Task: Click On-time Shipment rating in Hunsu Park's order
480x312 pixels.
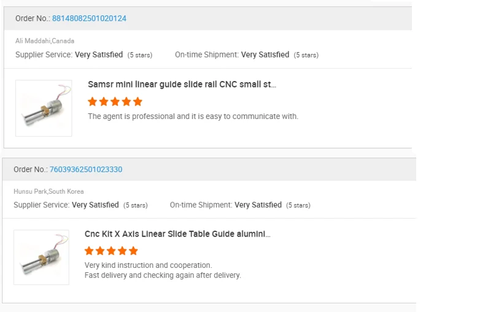Action: pos(258,205)
